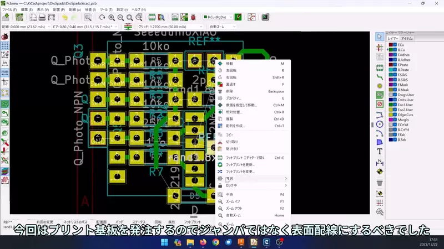
Task: Click the Windows Start button on taskbar
Action: point(165,242)
